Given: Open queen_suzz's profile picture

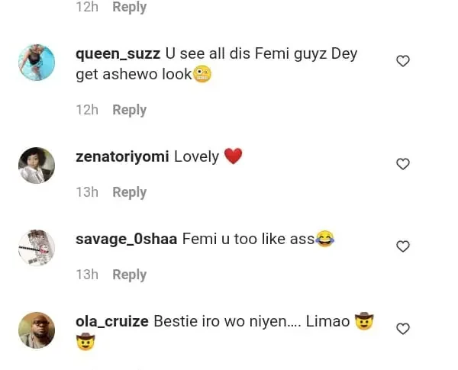Looking at the screenshot, I should pyautogui.click(x=37, y=63).
